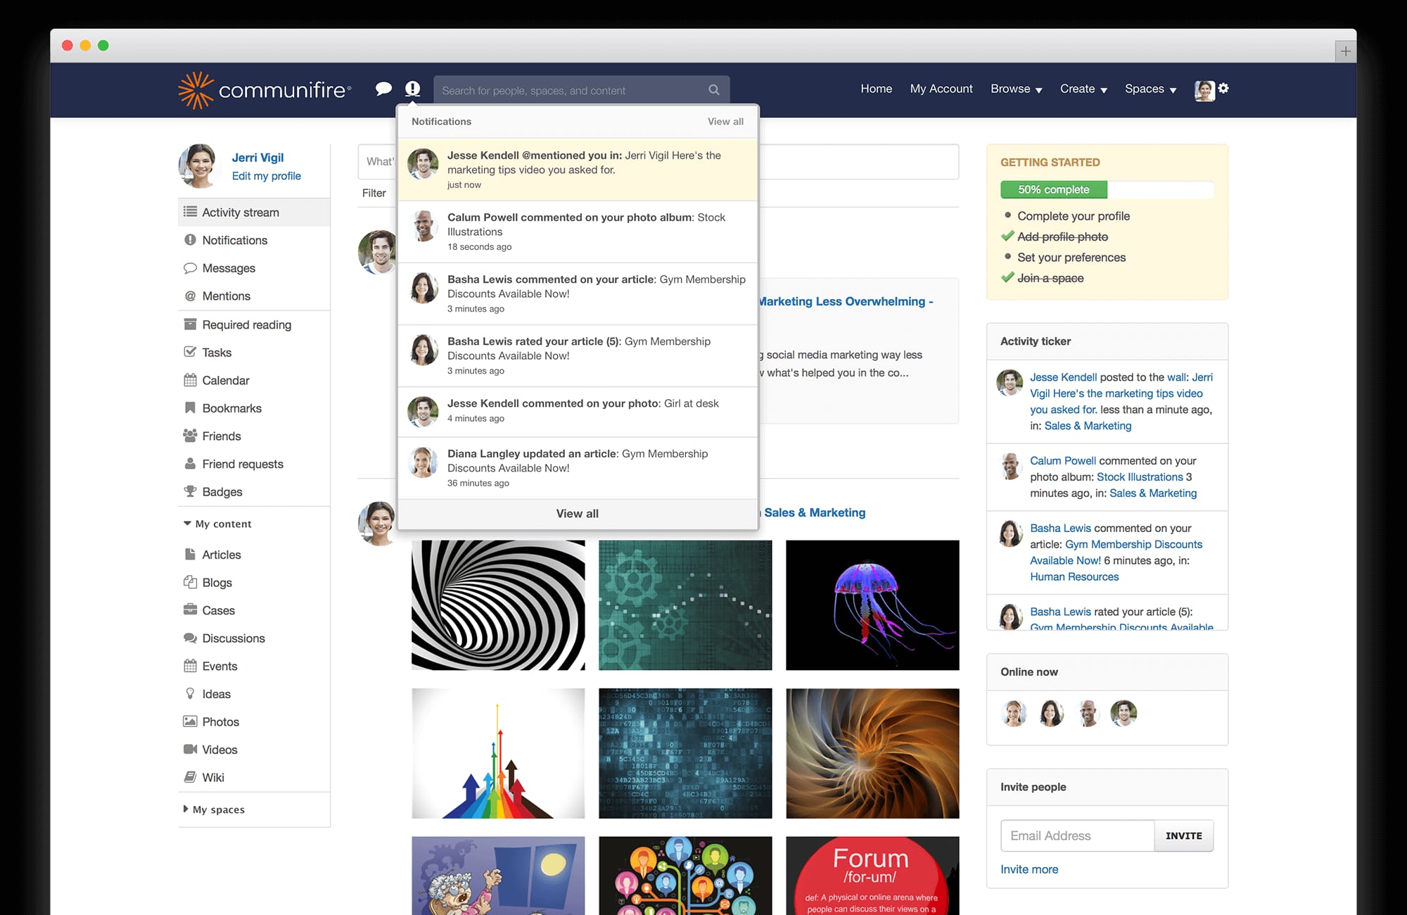Viewport: 1407px width, 915px height.
Task: Open Diana Langley updated an article notification
Action: [x=578, y=468]
